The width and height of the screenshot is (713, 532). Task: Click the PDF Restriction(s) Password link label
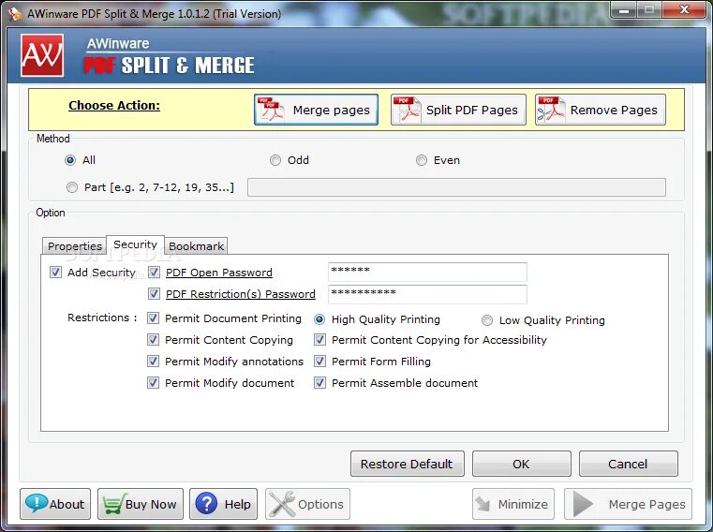point(241,294)
